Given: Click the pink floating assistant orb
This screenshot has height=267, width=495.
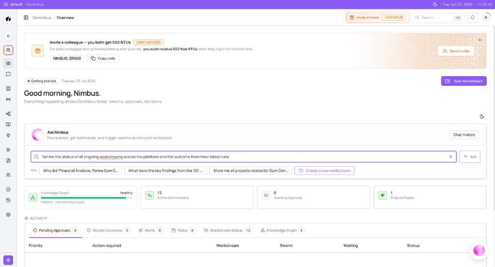Looking at the screenshot, I should (479, 251).
